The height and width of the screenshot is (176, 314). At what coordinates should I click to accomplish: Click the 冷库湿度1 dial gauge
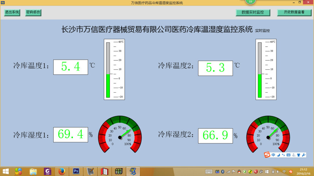click(x=120, y=135)
